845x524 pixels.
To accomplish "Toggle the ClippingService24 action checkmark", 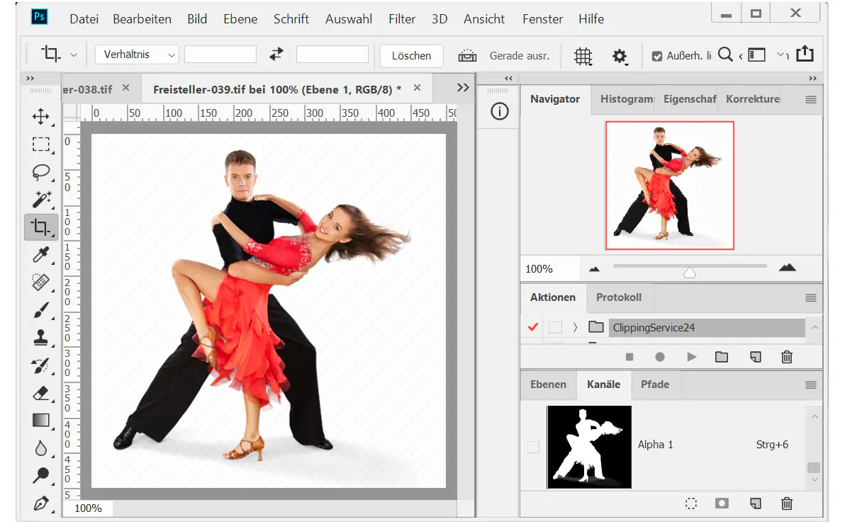I will click(532, 327).
